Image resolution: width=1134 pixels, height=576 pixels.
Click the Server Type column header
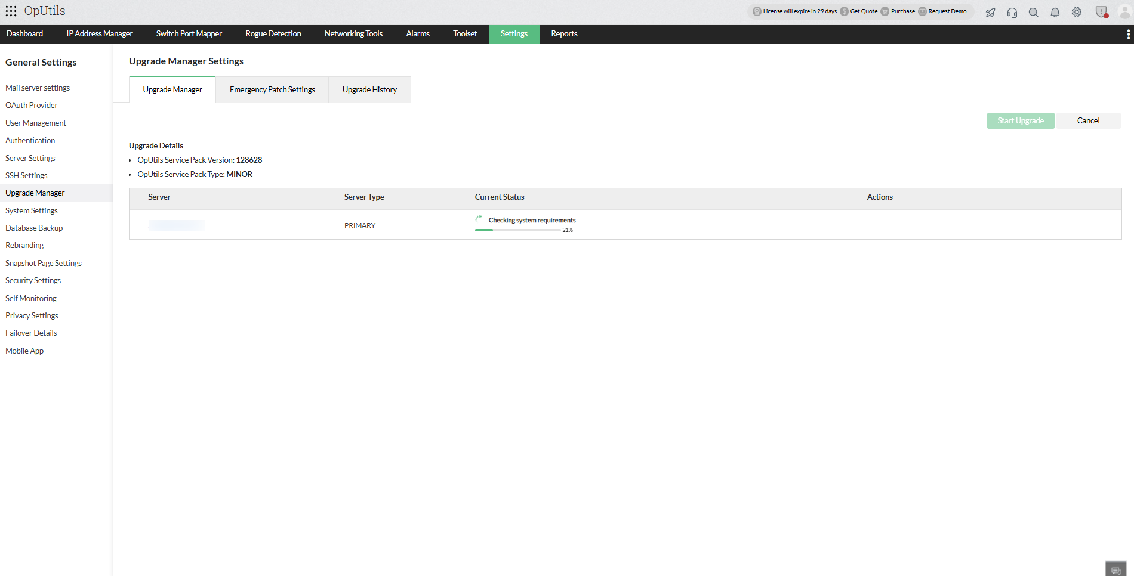tap(364, 197)
